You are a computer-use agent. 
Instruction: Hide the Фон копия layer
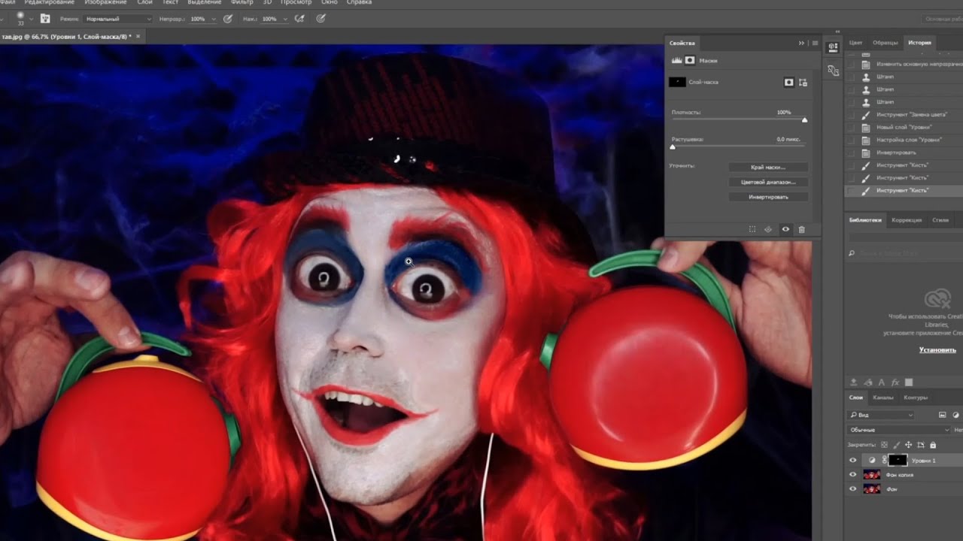[x=852, y=474]
